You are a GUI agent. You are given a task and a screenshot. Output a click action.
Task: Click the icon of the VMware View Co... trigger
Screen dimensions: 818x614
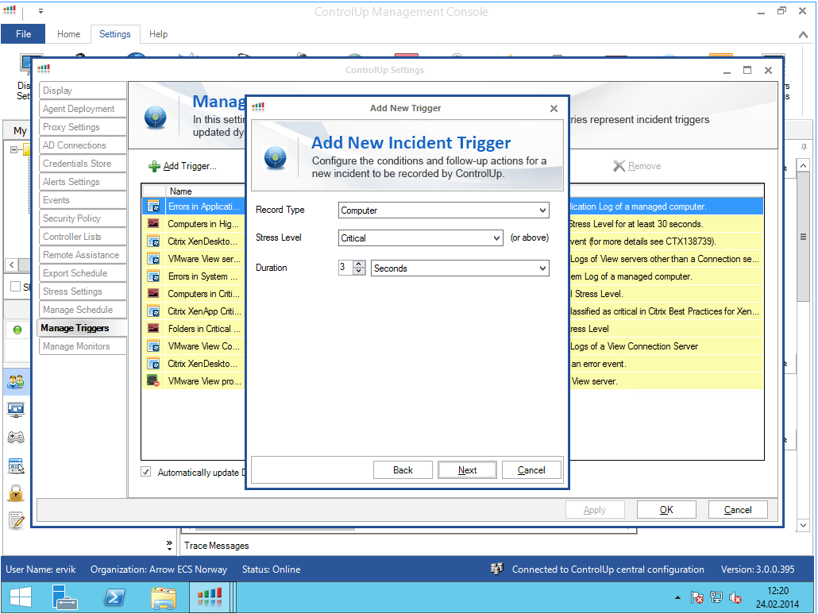152,346
